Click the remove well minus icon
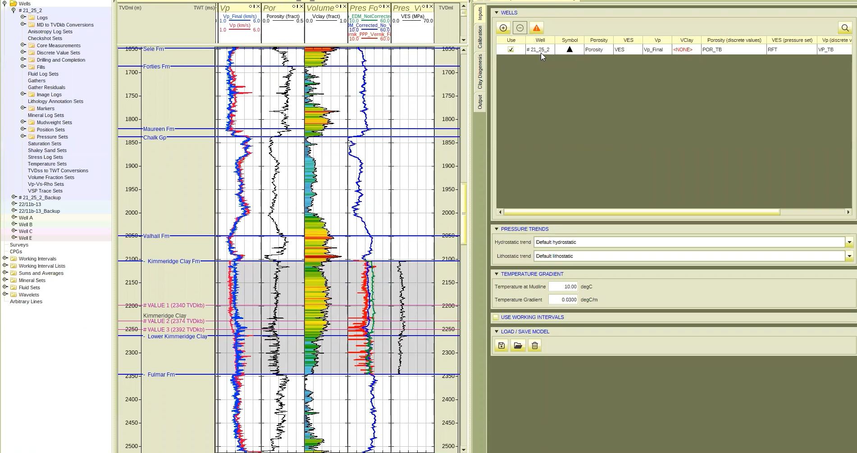Viewport: 857px width, 453px height. coord(520,28)
